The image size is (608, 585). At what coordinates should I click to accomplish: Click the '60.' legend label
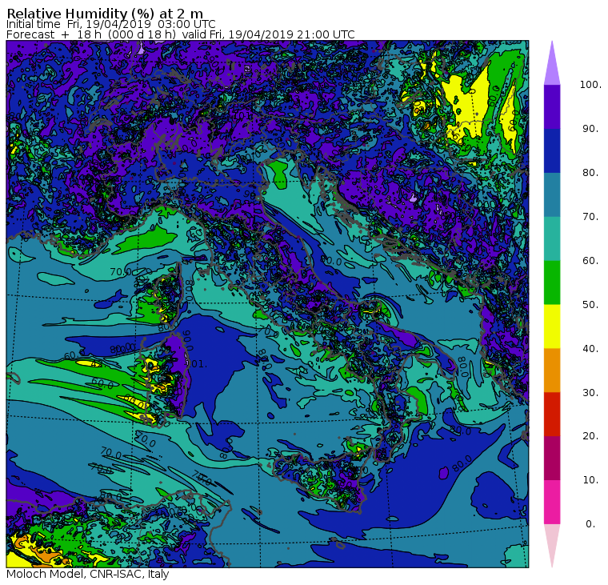pyautogui.click(x=590, y=261)
